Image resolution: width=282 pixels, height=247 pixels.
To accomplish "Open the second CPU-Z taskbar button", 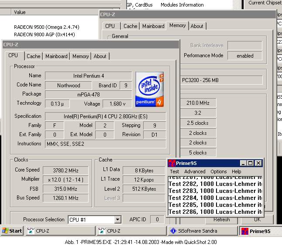I will 132,231.
